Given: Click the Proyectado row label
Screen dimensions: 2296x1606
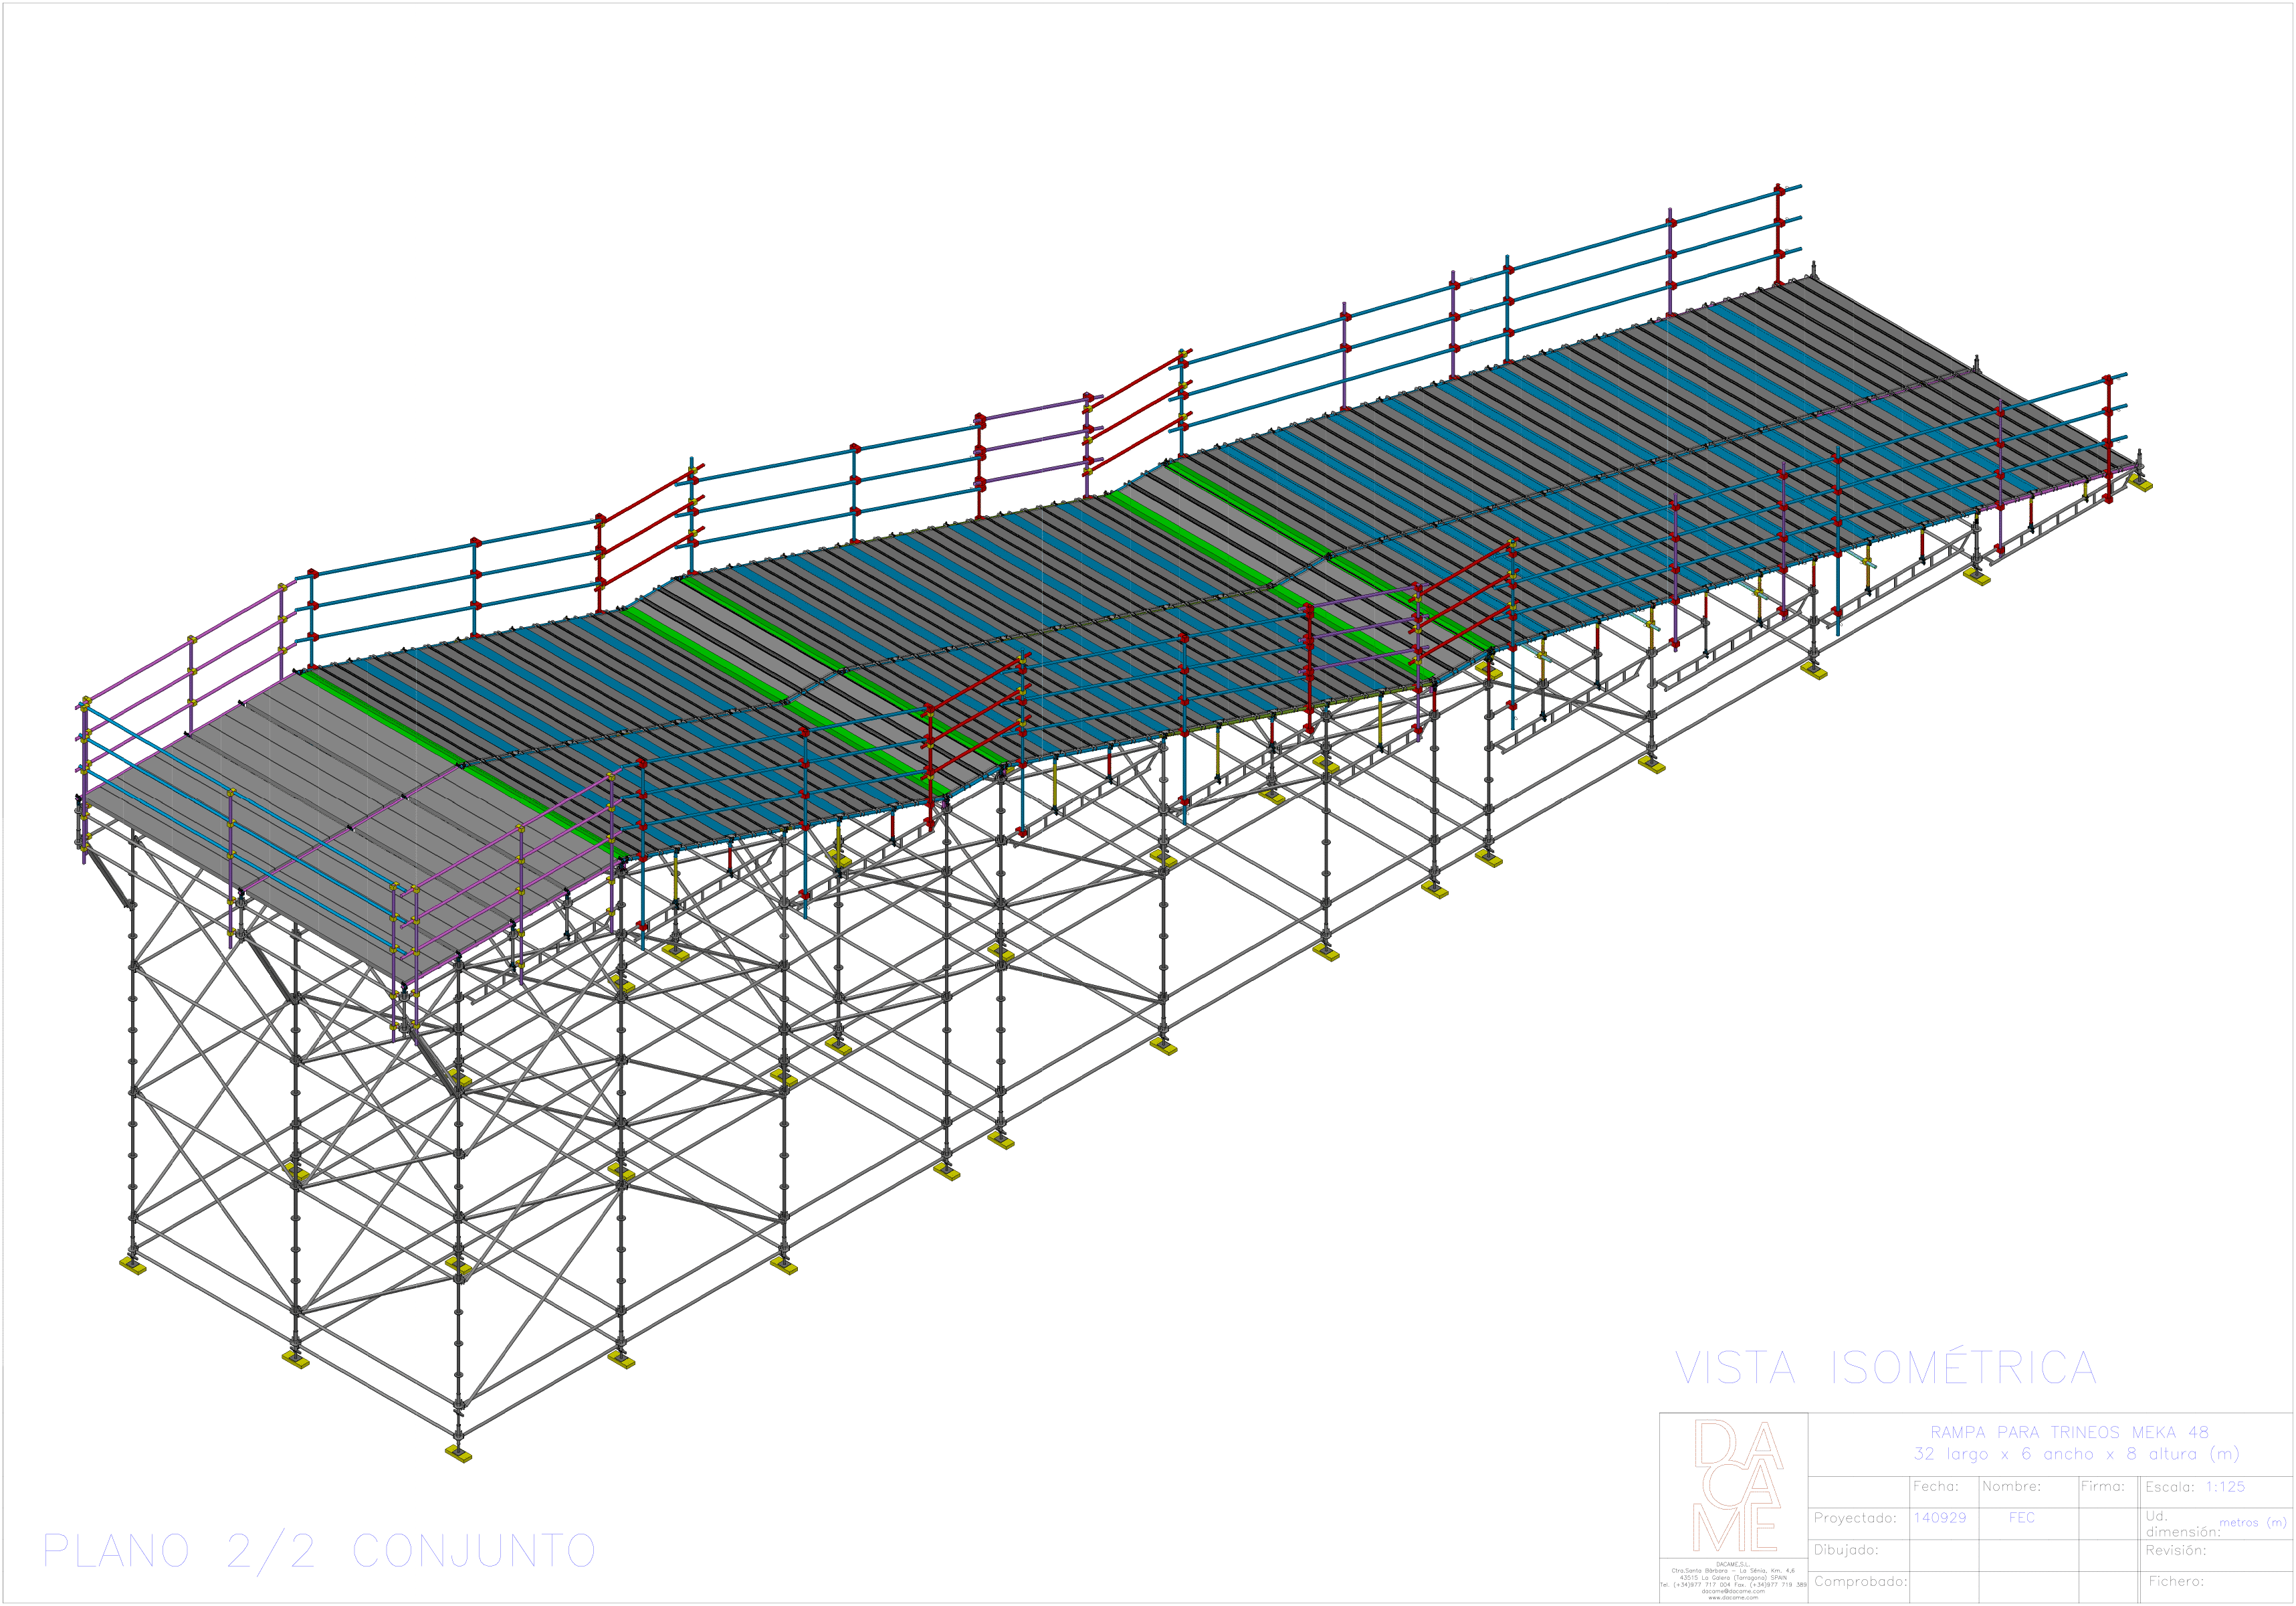Looking at the screenshot, I should coord(1855,1518).
